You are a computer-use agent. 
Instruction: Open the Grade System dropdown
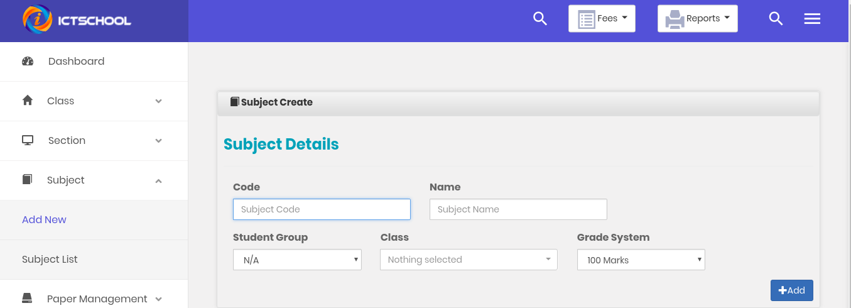641,260
